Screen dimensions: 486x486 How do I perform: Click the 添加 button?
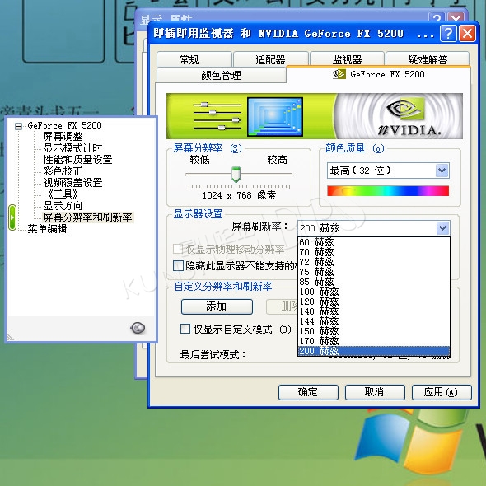pyautogui.click(x=217, y=306)
